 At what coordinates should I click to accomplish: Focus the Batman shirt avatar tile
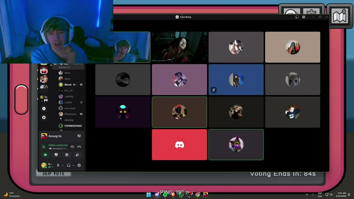pyautogui.click(x=293, y=112)
